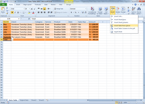This screenshot has width=145, height=104.
Task: Click the Increase Decimal icon
Action: (x=83, y=12)
